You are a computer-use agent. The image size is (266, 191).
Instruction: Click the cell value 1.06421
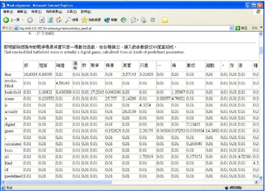click(x=46, y=93)
